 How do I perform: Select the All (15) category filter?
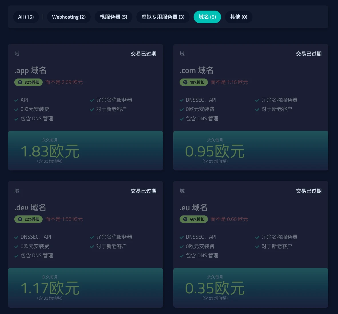tap(26, 17)
